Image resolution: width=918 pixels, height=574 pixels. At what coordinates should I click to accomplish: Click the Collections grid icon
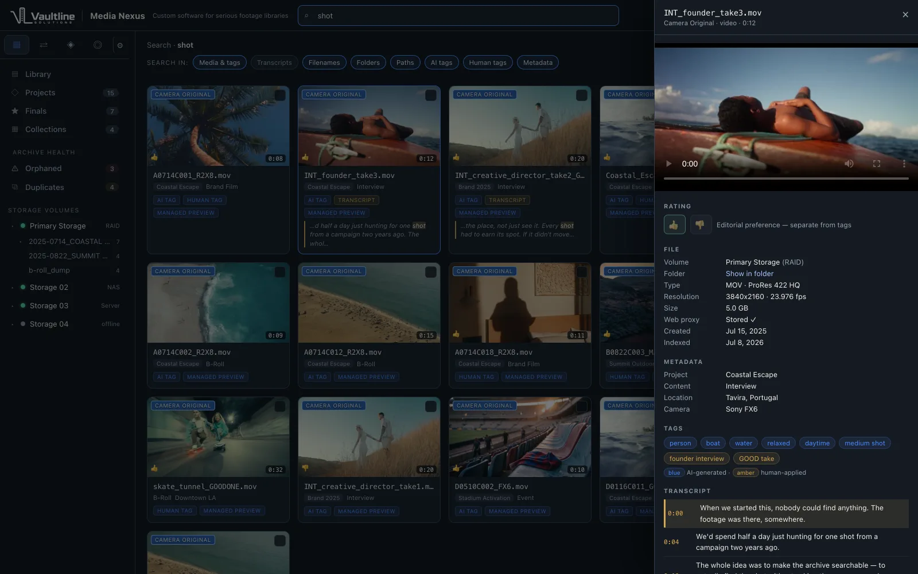click(x=15, y=129)
